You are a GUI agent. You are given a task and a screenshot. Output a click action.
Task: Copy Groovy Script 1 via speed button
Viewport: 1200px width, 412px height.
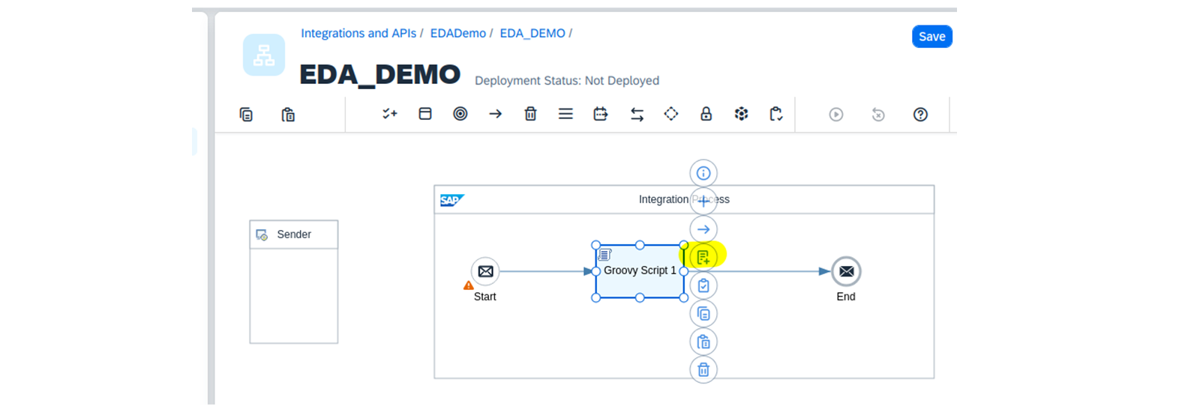(703, 313)
